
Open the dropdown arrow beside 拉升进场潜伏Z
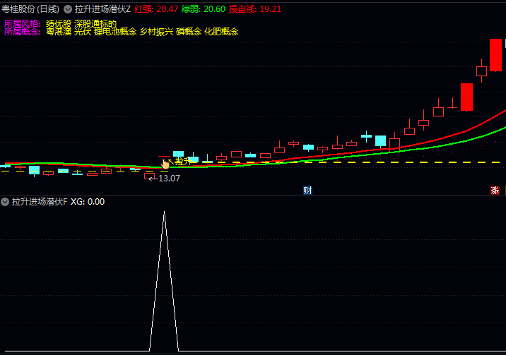68,9
